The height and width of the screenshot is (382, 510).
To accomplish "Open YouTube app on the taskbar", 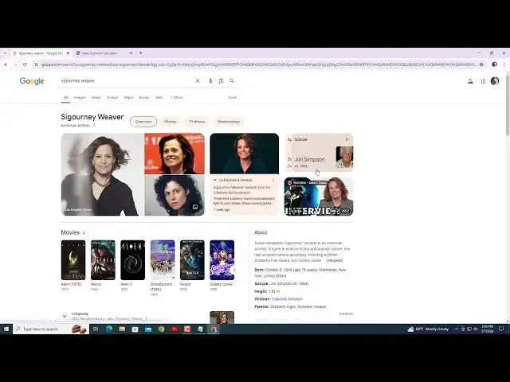I will coord(174,329).
